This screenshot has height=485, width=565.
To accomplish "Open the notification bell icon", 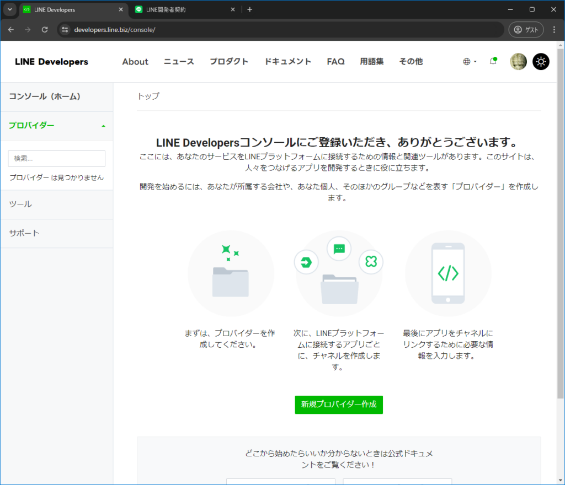I will tap(493, 61).
